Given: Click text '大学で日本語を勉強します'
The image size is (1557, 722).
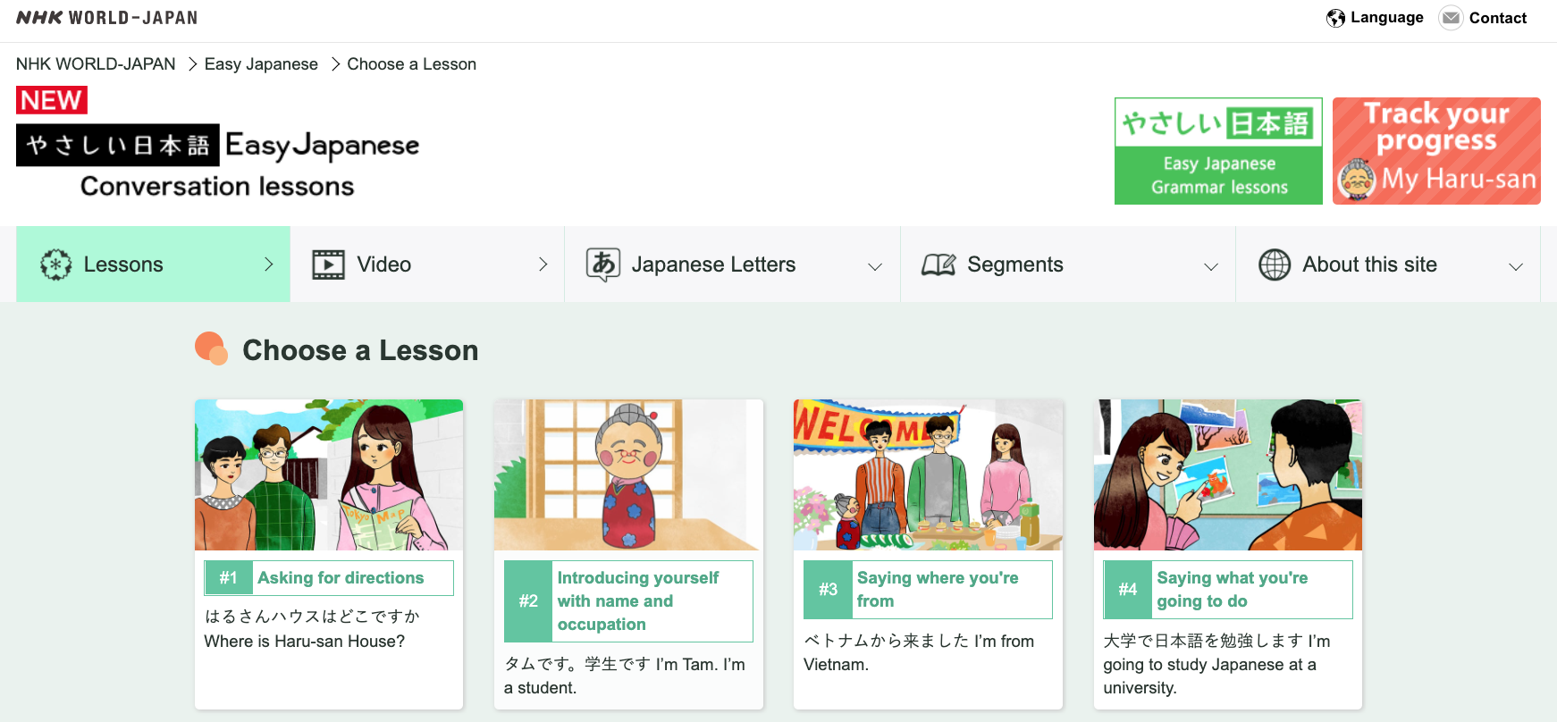Looking at the screenshot, I should tap(1203, 642).
